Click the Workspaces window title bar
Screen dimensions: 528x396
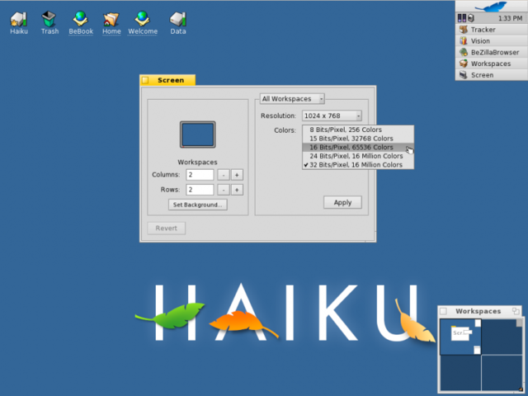[479, 311]
